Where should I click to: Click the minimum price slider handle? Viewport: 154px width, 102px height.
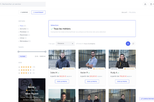[x=18, y=52]
